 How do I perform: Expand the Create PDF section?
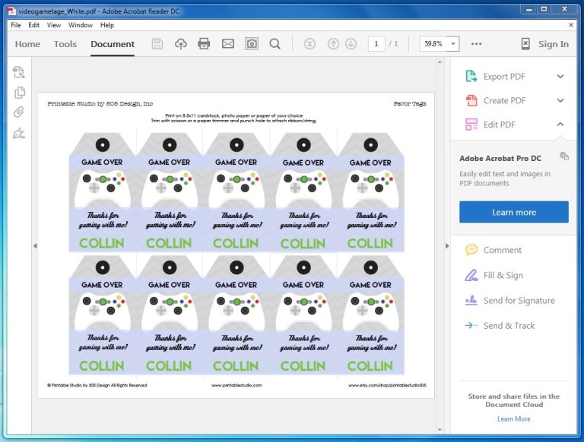560,100
